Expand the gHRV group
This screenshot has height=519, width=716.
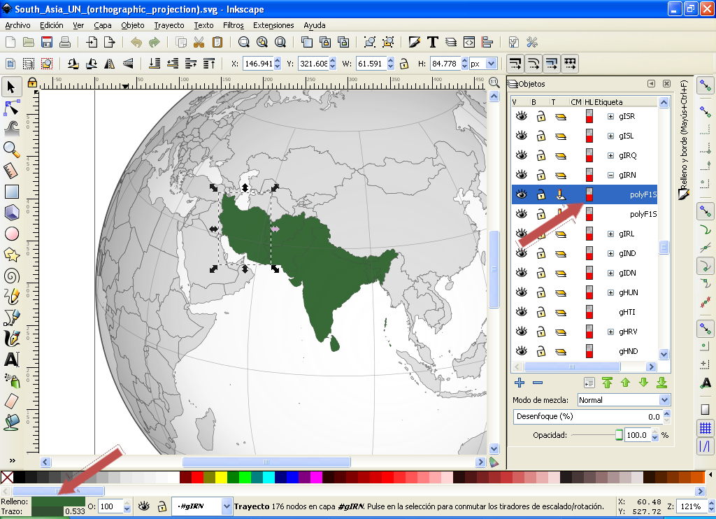point(610,332)
